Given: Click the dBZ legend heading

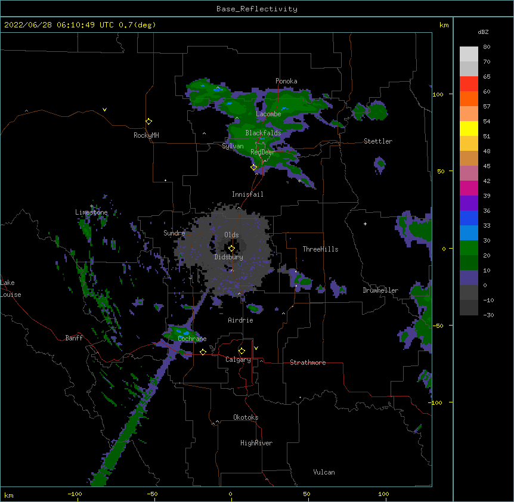Looking at the screenshot, I should point(483,32).
